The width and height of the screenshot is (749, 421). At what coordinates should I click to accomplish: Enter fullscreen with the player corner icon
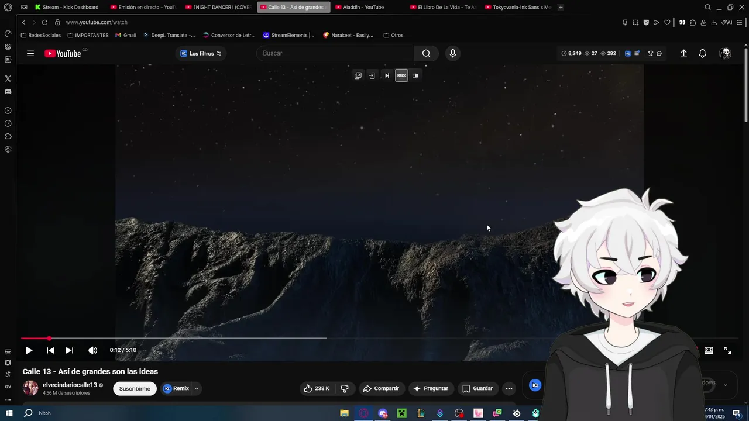pos(727,350)
